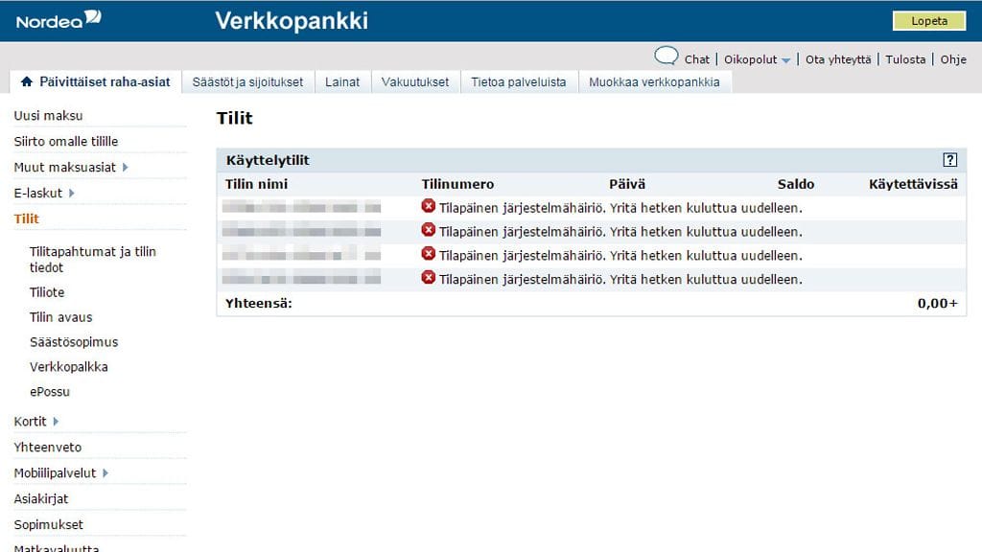Click the red error icon on the second account row
982x552 pixels.
click(x=431, y=231)
